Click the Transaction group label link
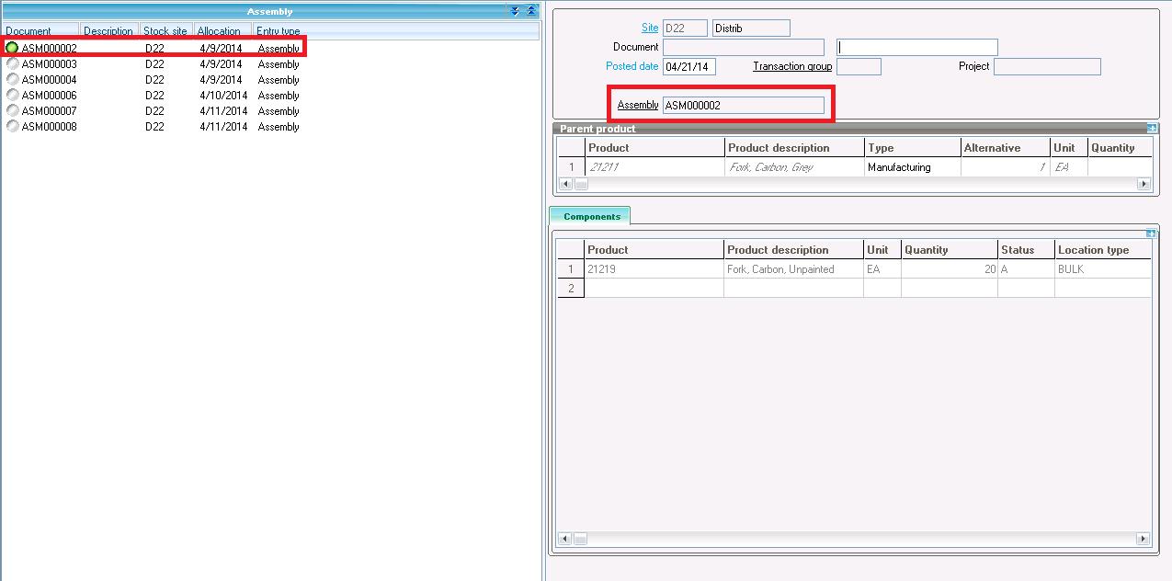Screen dimensions: 1172x581 792,66
